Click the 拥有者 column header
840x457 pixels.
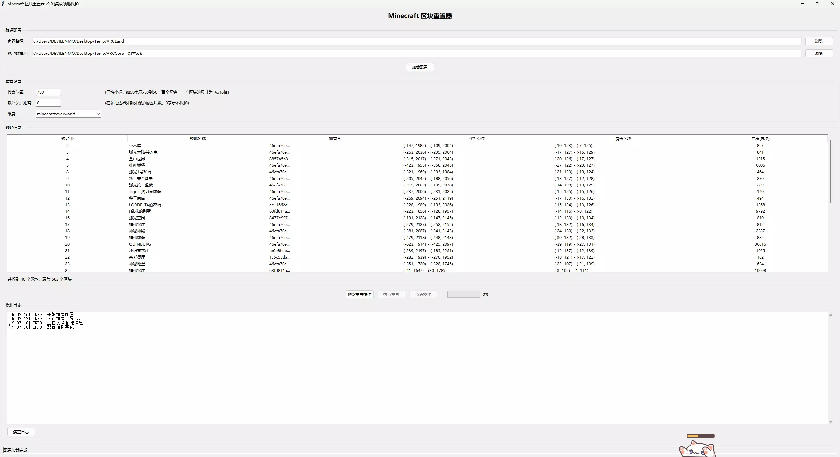[x=335, y=138]
